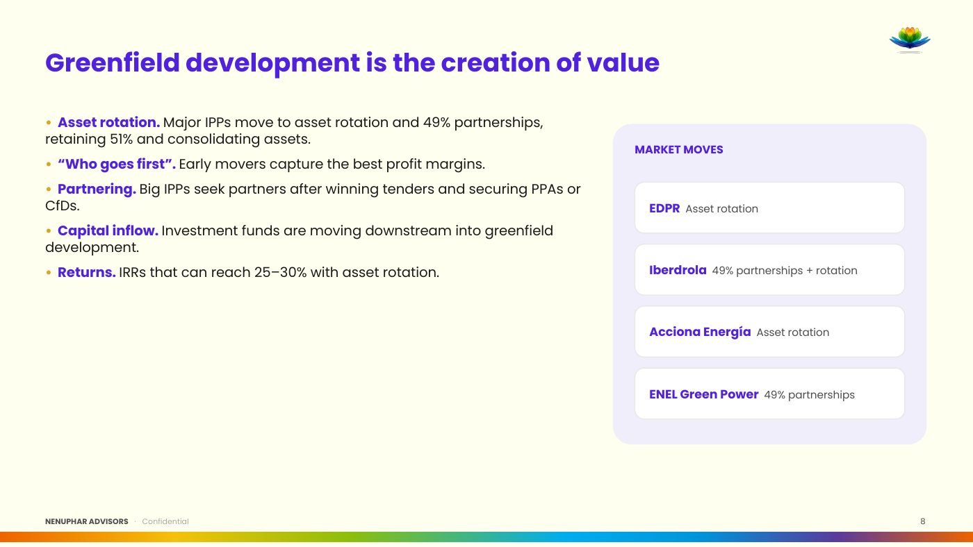Click the 'MARKET MOVES' panel heading
Viewport: 973px width, 547px height.
pos(679,150)
